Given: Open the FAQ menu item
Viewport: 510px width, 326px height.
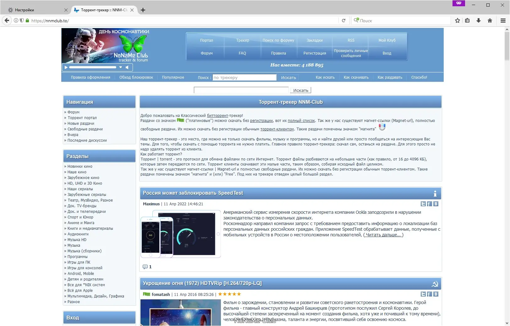Looking at the screenshot, I should click(x=243, y=53).
